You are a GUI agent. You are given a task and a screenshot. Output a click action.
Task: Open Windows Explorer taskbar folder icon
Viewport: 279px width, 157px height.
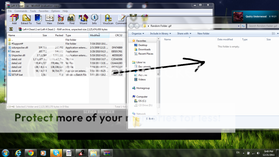click(94, 153)
